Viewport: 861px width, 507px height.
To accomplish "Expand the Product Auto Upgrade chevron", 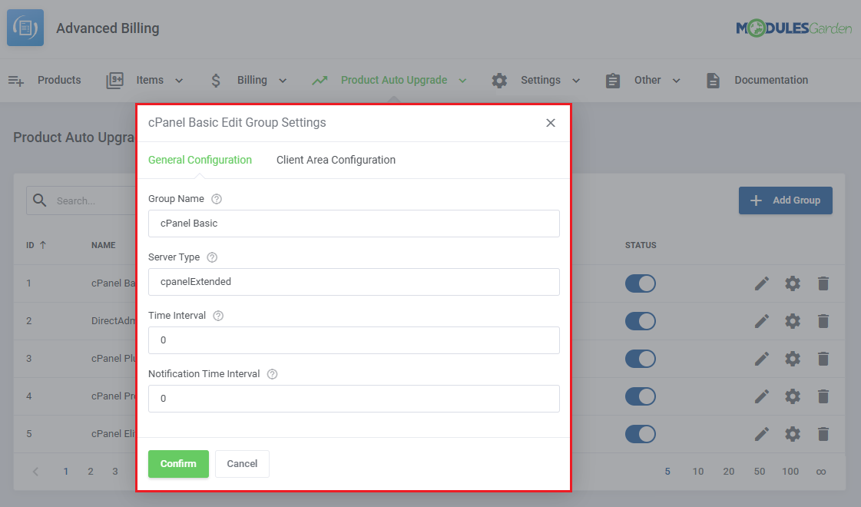I will coord(463,81).
